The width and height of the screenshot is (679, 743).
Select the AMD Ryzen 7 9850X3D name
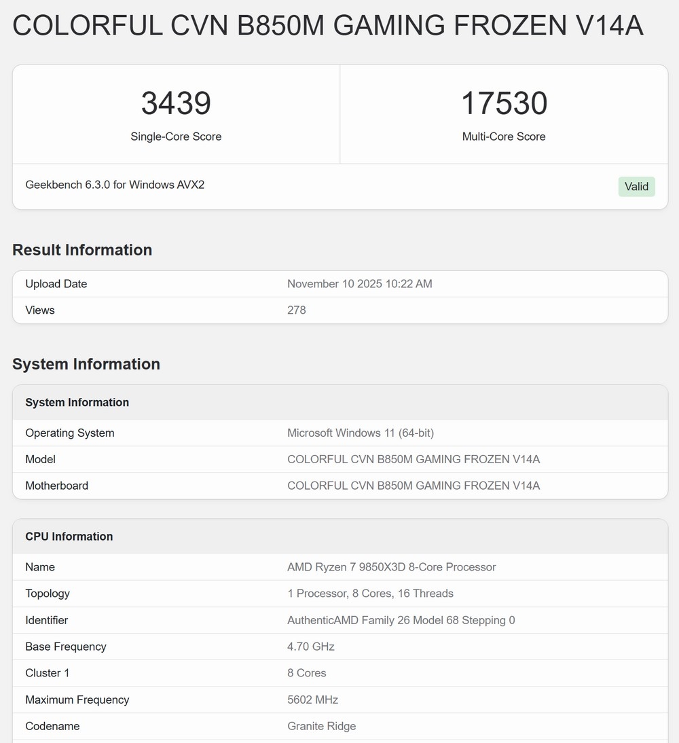392,567
